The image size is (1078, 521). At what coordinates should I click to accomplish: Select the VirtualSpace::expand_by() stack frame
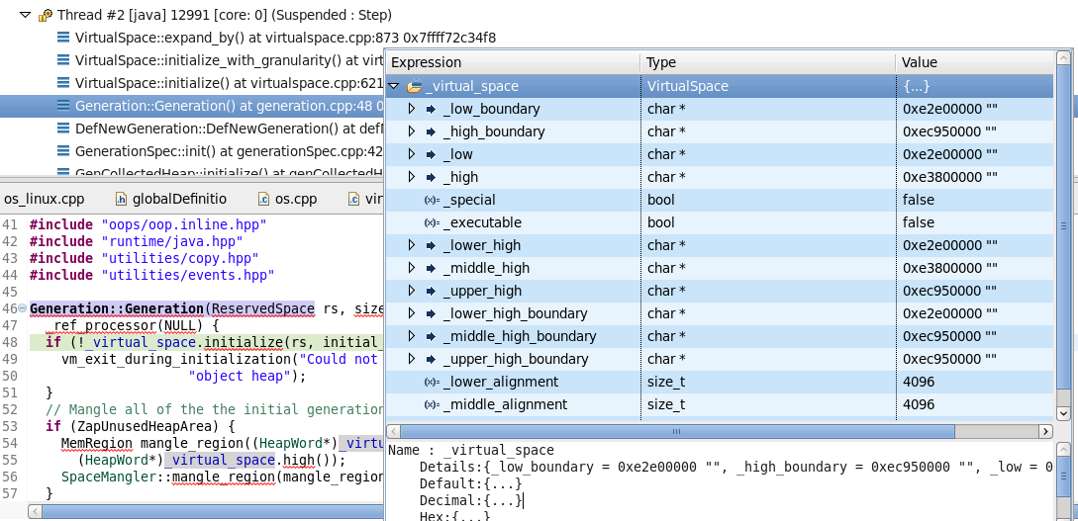285,38
